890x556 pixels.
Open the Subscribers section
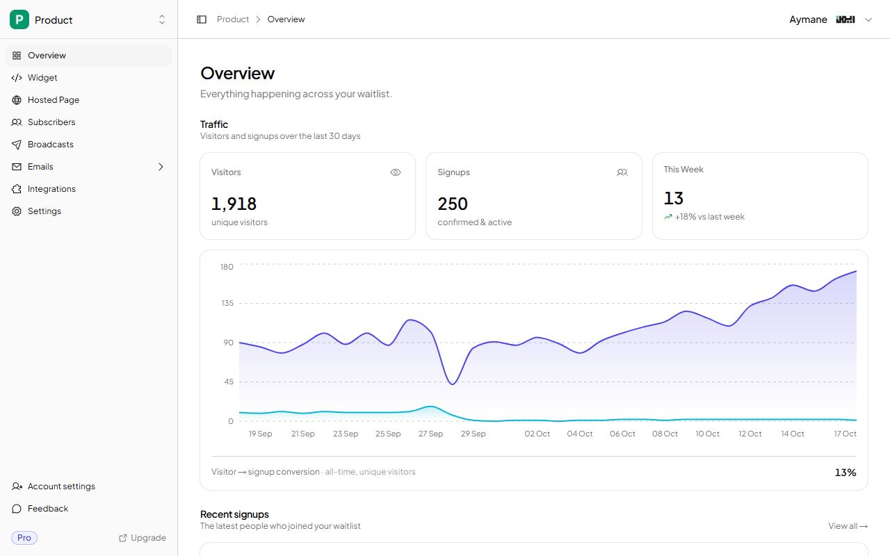[88, 122]
